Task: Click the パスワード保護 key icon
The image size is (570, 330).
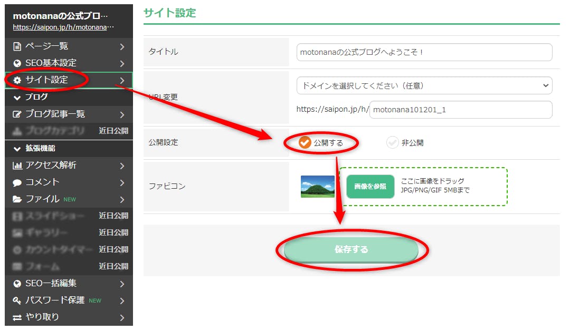Action: [17, 300]
